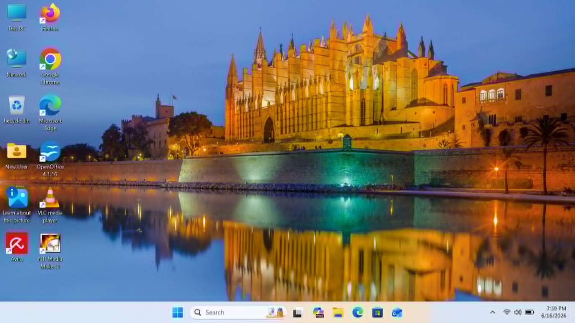The image size is (575, 323).
Task: Open File Explorer from the taskbar
Action: pos(338,313)
